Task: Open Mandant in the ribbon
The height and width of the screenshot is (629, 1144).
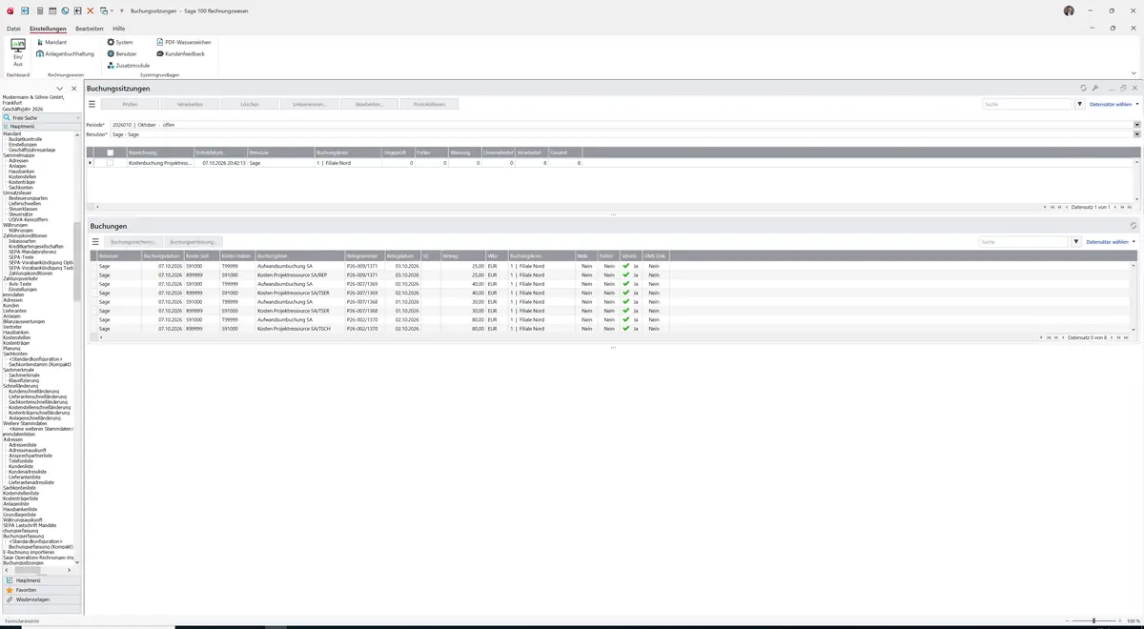Action: pos(51,42)
